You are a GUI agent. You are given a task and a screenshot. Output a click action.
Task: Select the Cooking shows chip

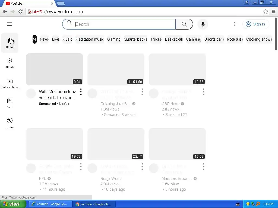tap(259, 39)
